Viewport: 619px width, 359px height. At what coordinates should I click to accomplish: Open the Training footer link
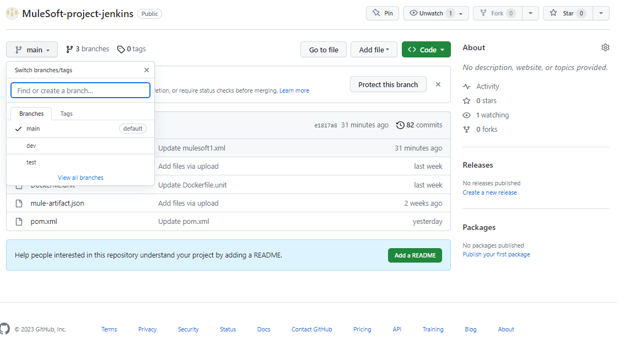[x=433, y=329]
